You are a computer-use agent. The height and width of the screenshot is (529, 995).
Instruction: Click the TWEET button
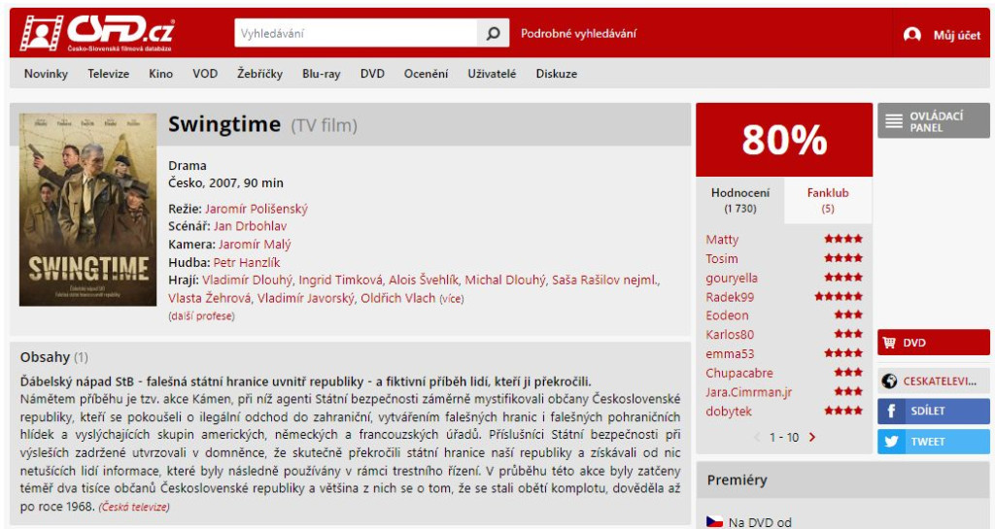click(934, 442)
